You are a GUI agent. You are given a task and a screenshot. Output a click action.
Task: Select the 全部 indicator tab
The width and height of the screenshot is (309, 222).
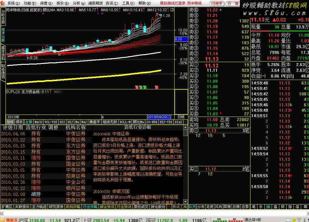click(29, 122)
